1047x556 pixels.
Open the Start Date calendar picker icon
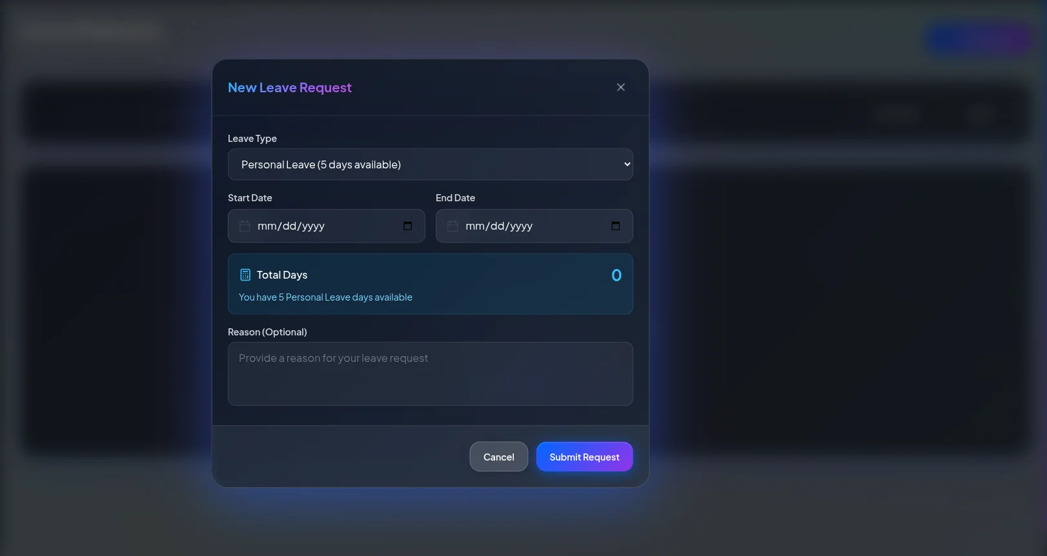pos(407,226)
